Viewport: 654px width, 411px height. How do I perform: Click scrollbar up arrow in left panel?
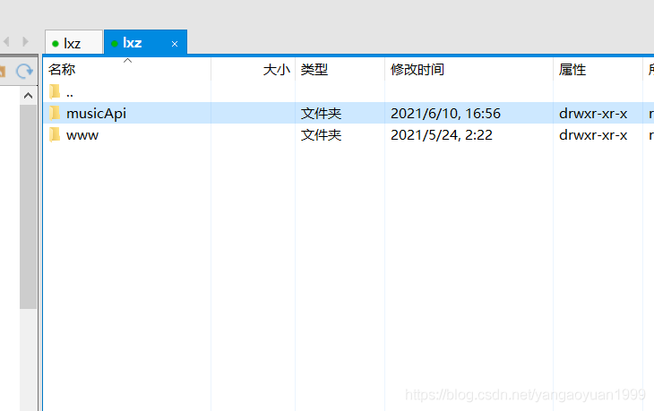pyautogui.click(x=29, y=96)
